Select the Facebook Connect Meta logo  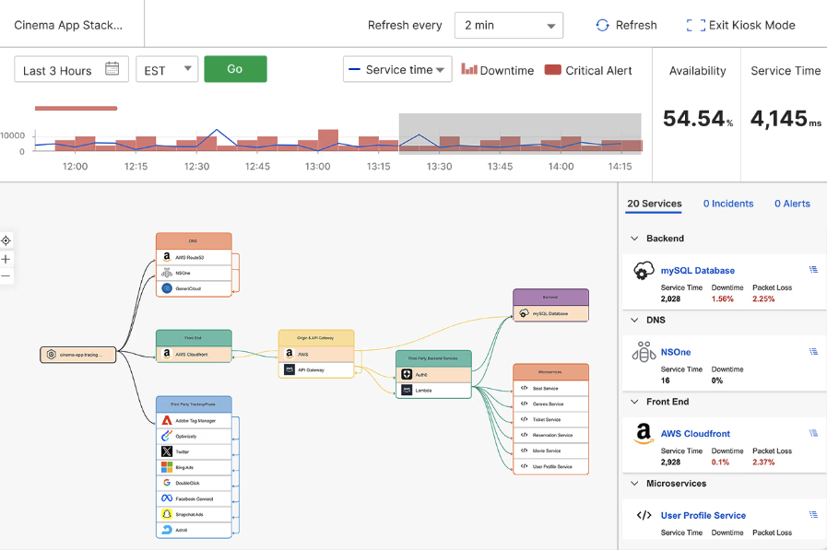click(x=167, y=498)
